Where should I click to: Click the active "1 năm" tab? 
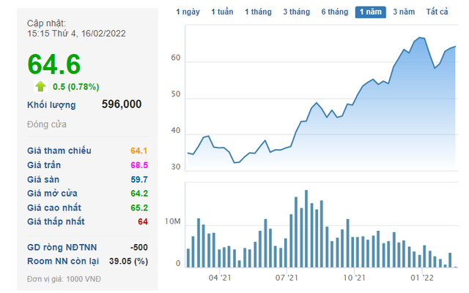(x=371, y=12)
